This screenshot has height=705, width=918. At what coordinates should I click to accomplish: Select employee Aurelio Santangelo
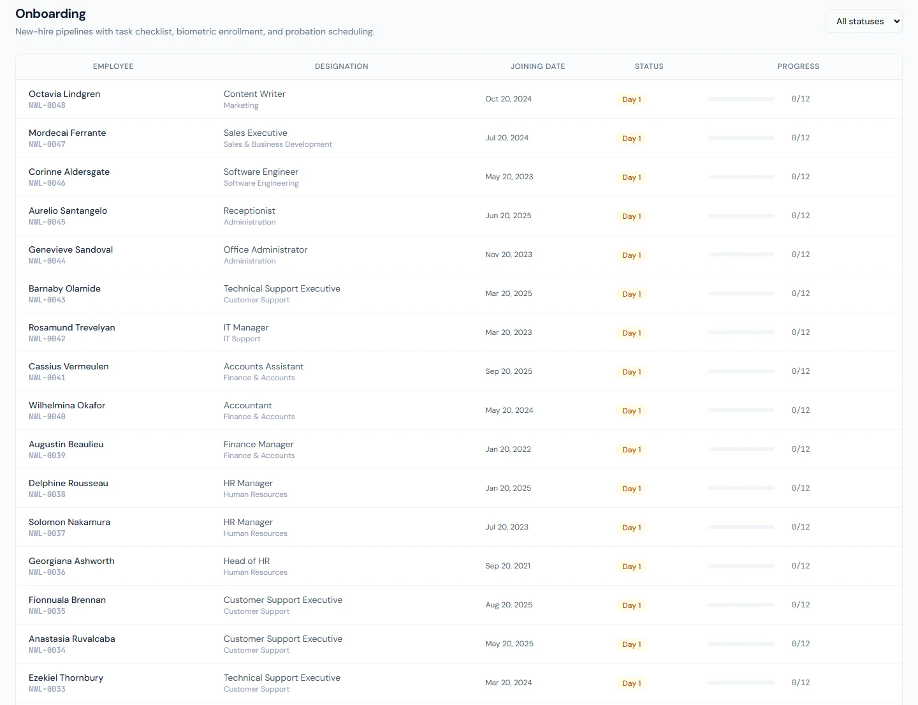coord(68,211)
